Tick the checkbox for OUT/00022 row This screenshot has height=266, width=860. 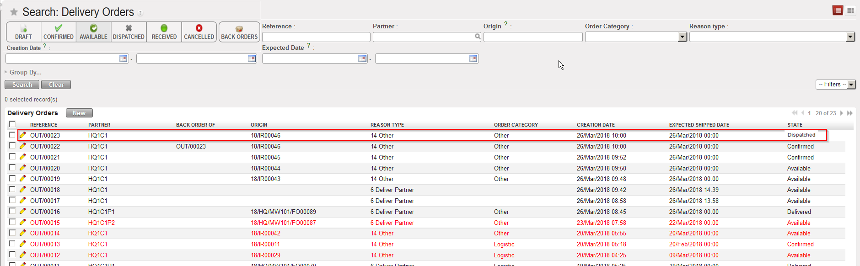(12, 146)
